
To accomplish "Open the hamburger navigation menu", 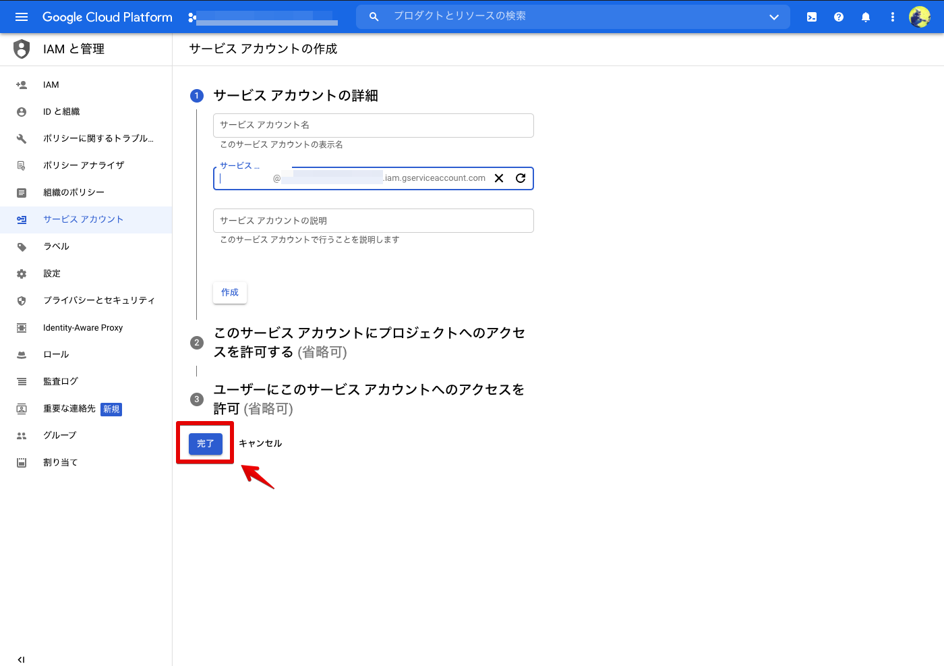I will 22,17.
